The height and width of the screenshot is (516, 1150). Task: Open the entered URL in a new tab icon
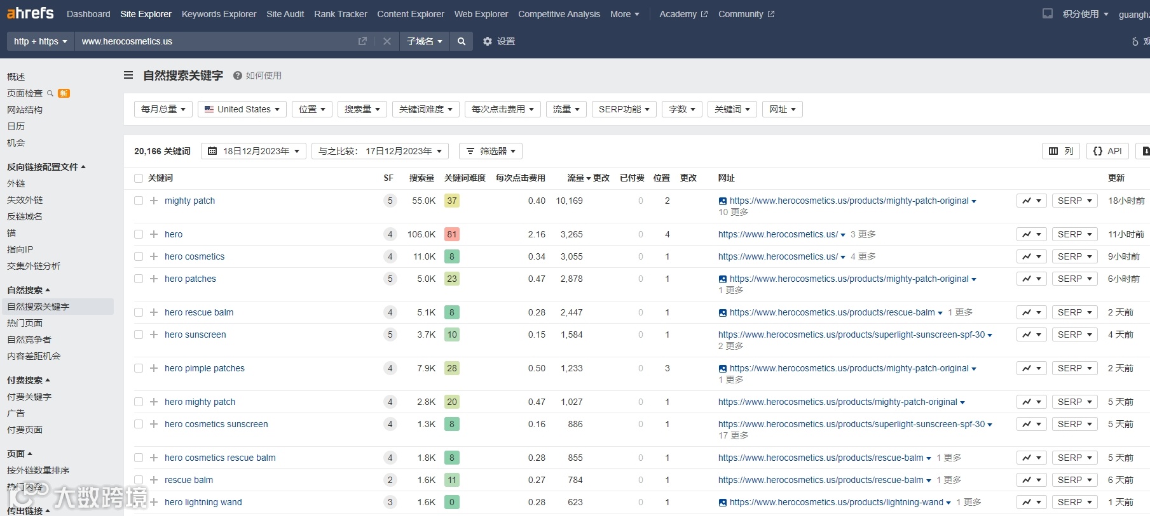pos(362,41)
